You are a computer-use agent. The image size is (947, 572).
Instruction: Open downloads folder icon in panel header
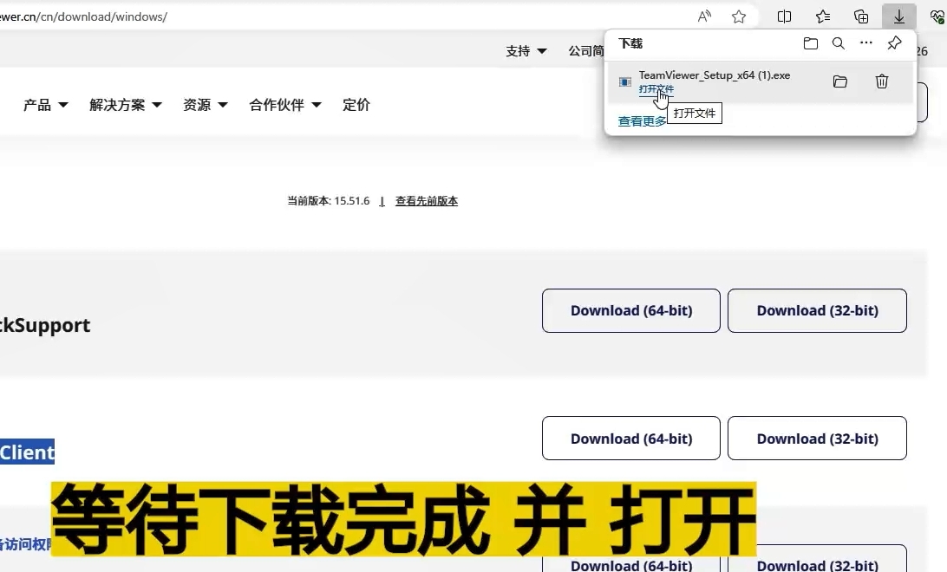811,43
